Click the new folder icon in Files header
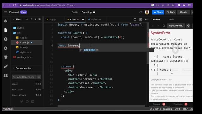This screenshot has height=114, width=202. click(39, 19)
